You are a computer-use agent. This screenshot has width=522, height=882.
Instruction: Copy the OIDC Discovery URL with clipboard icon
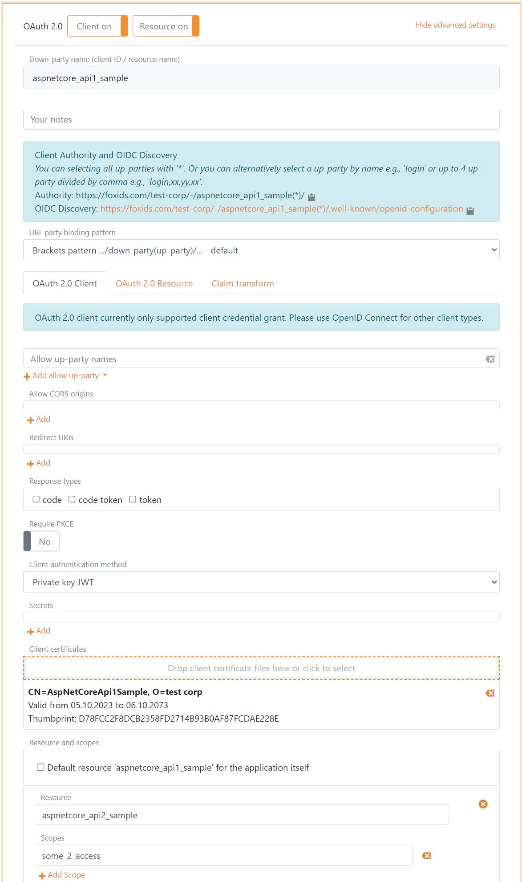pos(470,210)
